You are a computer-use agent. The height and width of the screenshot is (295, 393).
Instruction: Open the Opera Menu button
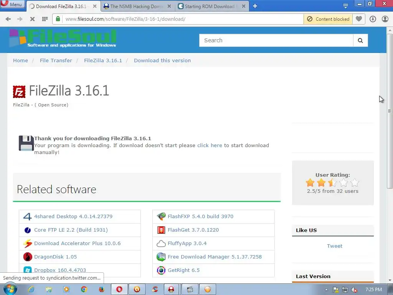(13, 4)
